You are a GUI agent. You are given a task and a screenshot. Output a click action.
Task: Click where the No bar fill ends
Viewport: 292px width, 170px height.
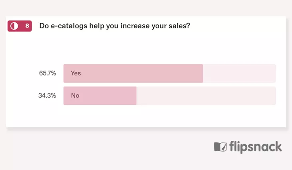click(136, 96)
